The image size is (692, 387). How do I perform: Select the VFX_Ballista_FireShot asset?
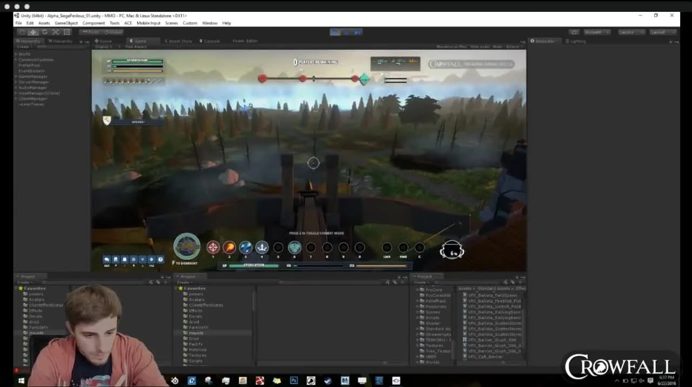click(492, 301)
